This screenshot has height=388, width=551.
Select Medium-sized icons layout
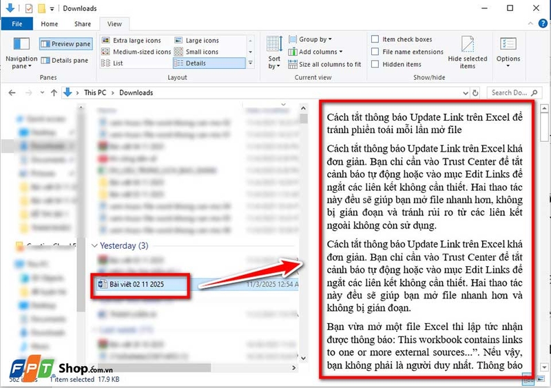(x=136, y=52)
